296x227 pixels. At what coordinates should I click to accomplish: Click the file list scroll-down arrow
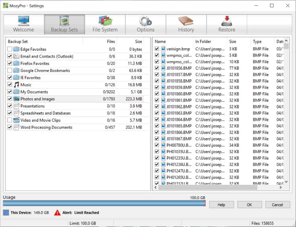286,182
